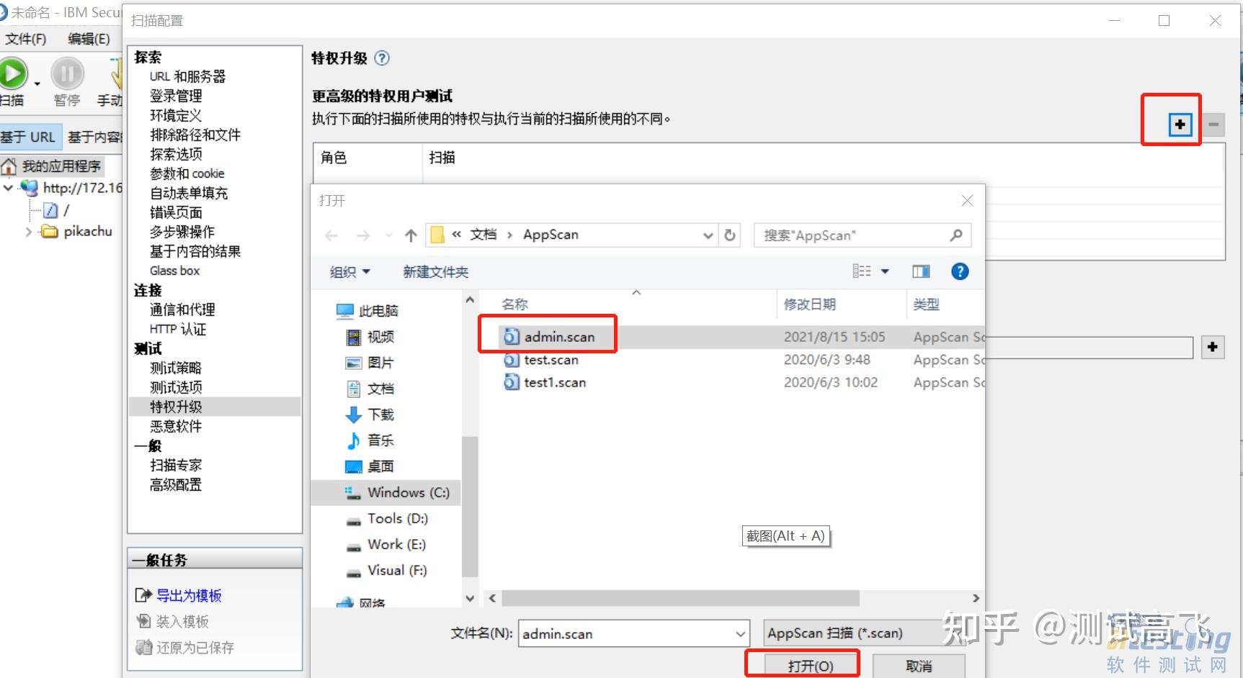Sort files by Name column

tap(514, 304)
